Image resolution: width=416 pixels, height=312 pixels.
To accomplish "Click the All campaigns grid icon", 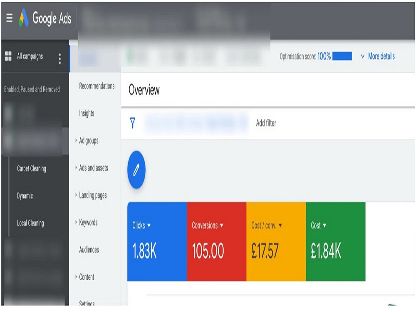I will click(x=8, y=56).
